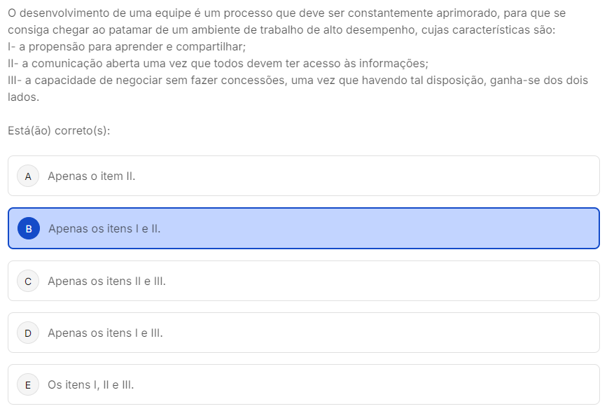Click statement II about 'comunicação aberta'
This screenshot has width=607, height=411.
pos(217,64)
